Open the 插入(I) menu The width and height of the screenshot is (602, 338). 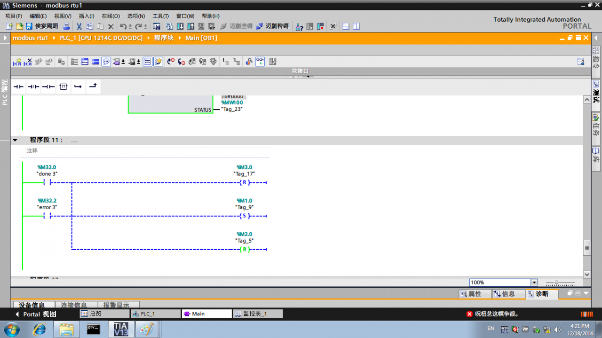click(87, 16)
